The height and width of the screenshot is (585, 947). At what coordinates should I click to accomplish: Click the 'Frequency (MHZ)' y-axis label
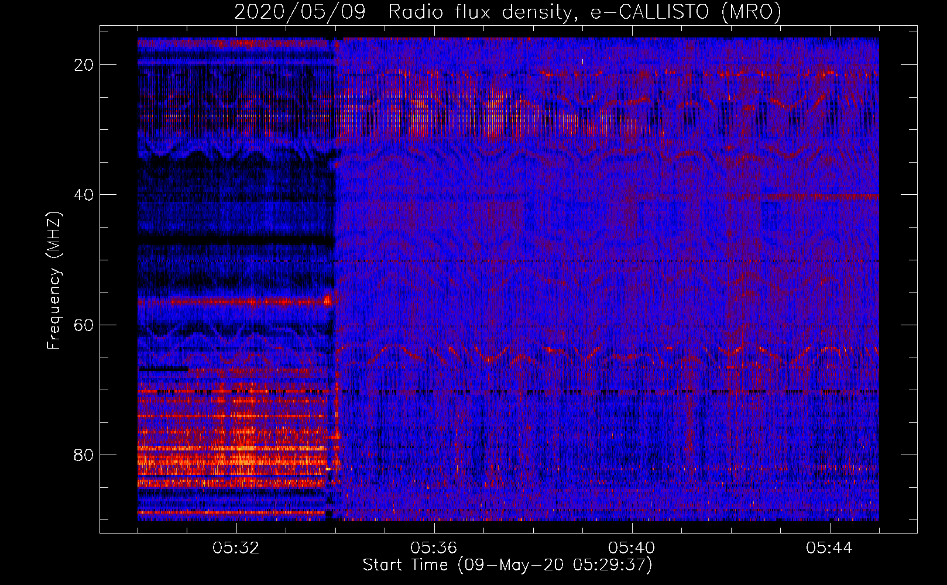tap(54, 280)
